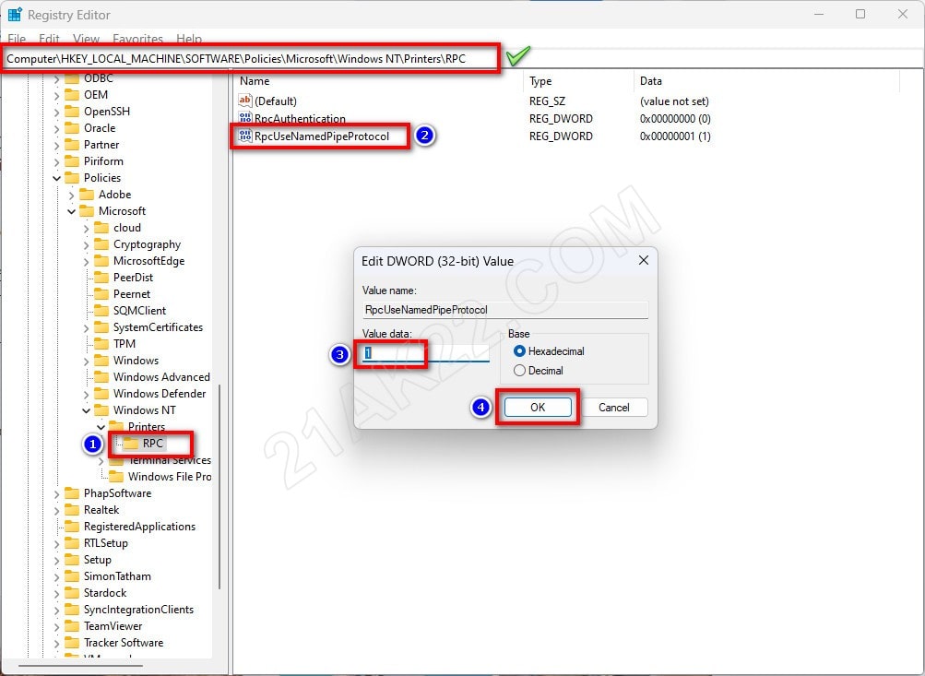Click the RpcUseNamedPipeProtocol DWORD value icon
925x676 pixels.
click(x=244, y=136)
